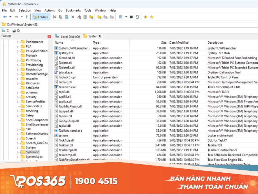Click the Refresh icon on the toolbar
This screenshot has width=258, height=194.
[x=137, y=17]
